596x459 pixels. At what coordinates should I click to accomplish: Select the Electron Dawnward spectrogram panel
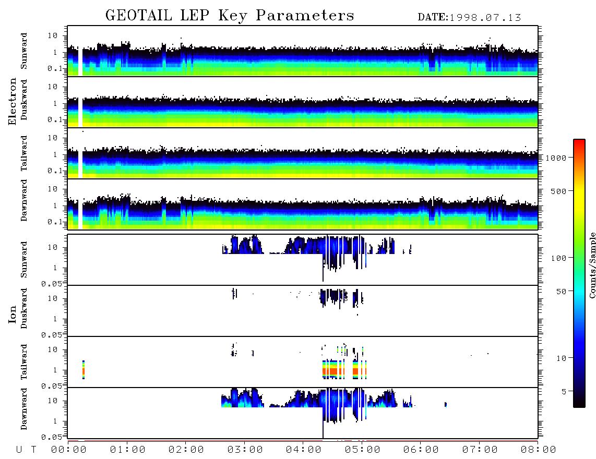click(303, 204)
